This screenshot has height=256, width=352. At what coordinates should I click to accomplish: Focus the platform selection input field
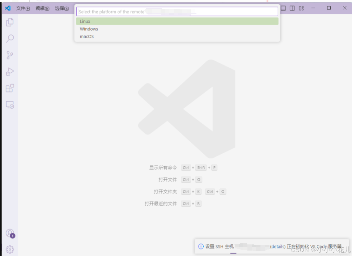click(177, 12)
